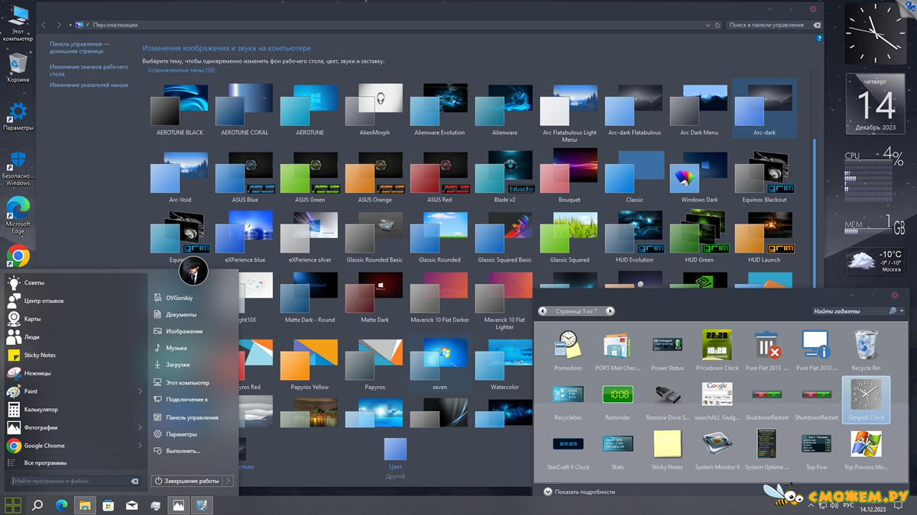Select the System Monitor II gadget
The width and height of the screenshot is (917, 515).
click(717, 450)
